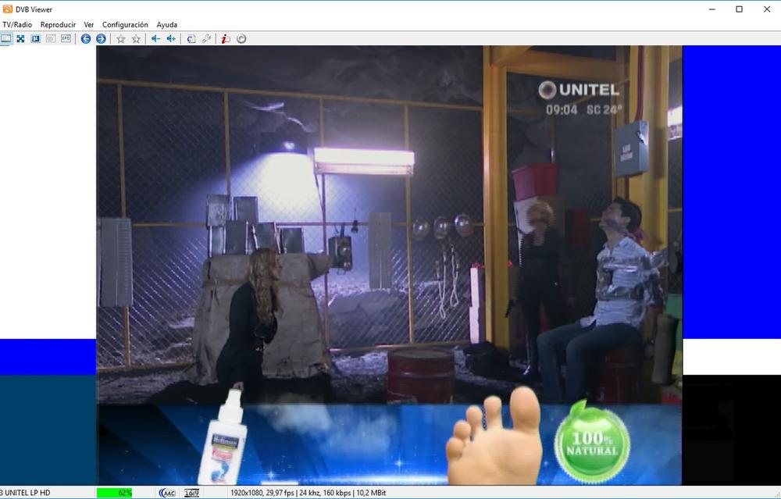Click the first favorites star icon
The width and height of the screenshot is (781, 499).
point(121,38)
